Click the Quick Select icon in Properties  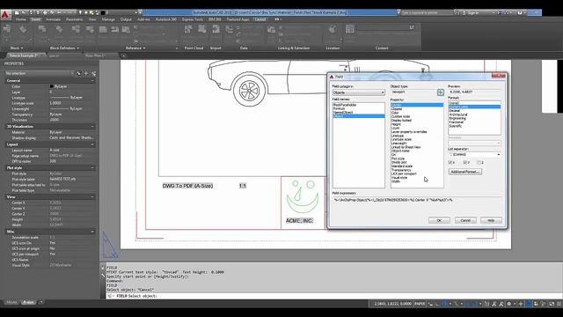(x=94, y=73)
